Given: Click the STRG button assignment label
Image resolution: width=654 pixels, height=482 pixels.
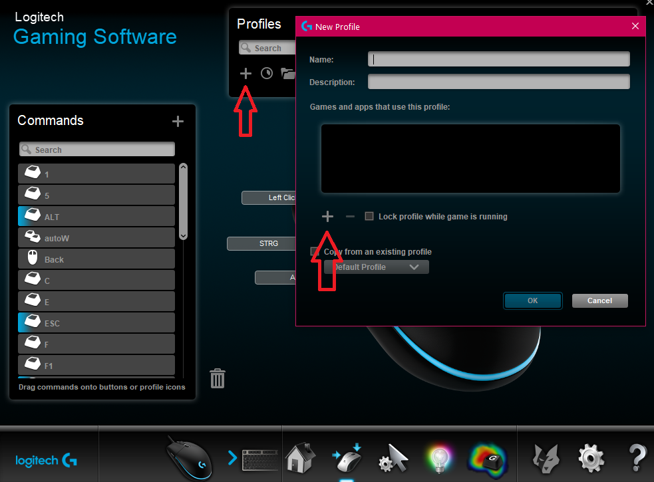Looking at the screenshot, I should pyautogui.click(x=261, y=243).
